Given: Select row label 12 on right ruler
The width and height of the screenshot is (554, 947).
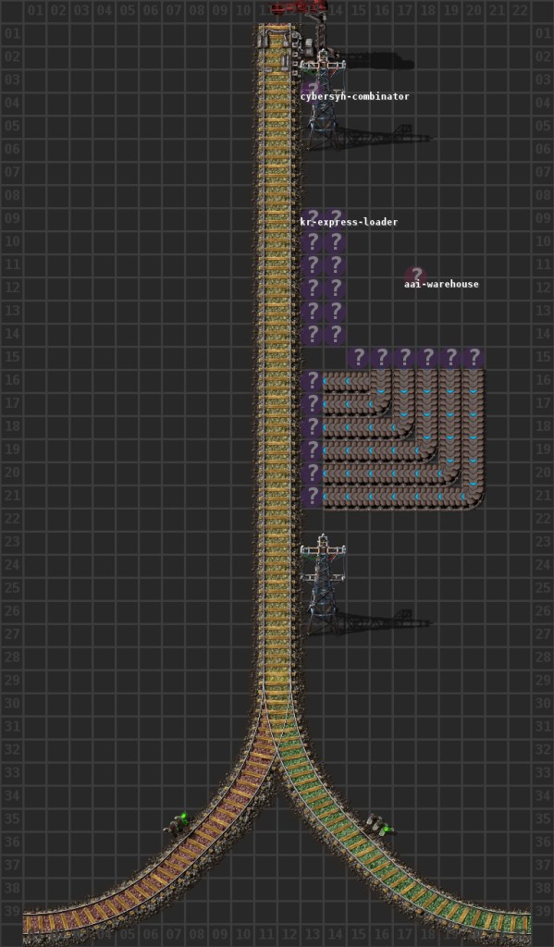Looking at the screenshot, I should [543, 288].
